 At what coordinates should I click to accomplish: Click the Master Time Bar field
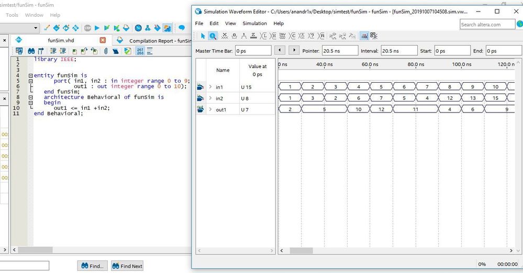point(252,51)
